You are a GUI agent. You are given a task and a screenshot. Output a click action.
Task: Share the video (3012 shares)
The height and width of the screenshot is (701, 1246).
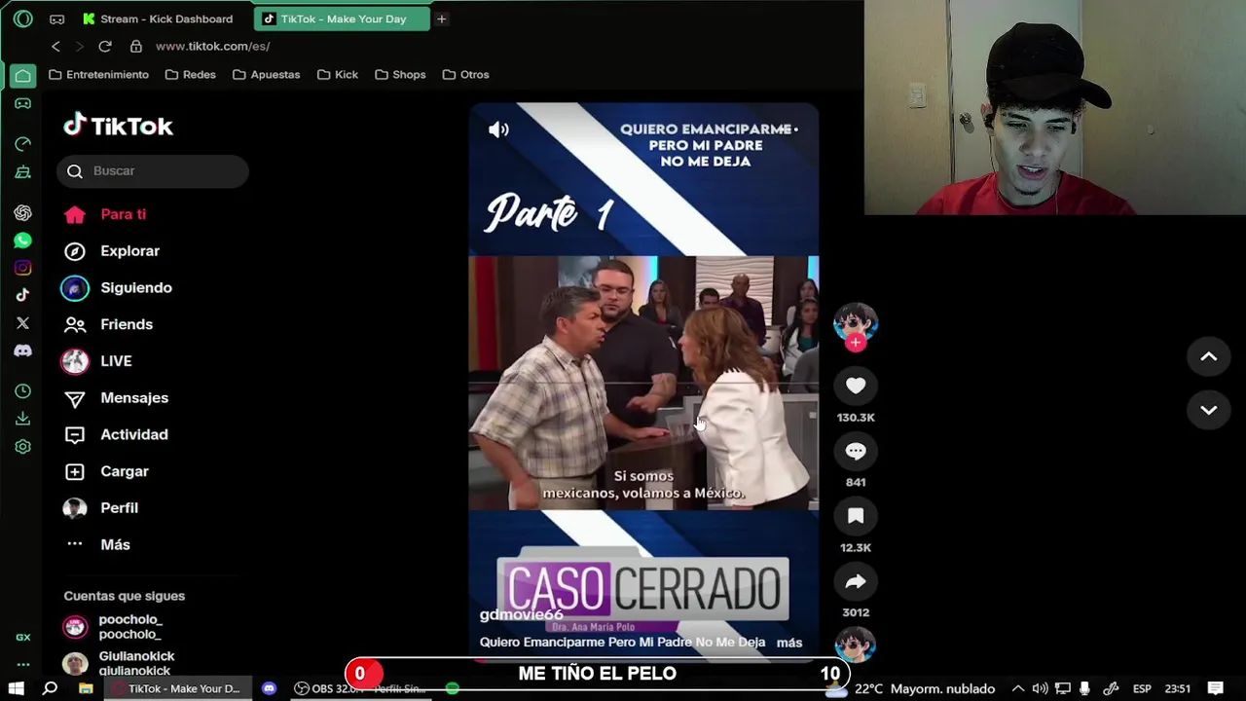(x=856, y=581)
